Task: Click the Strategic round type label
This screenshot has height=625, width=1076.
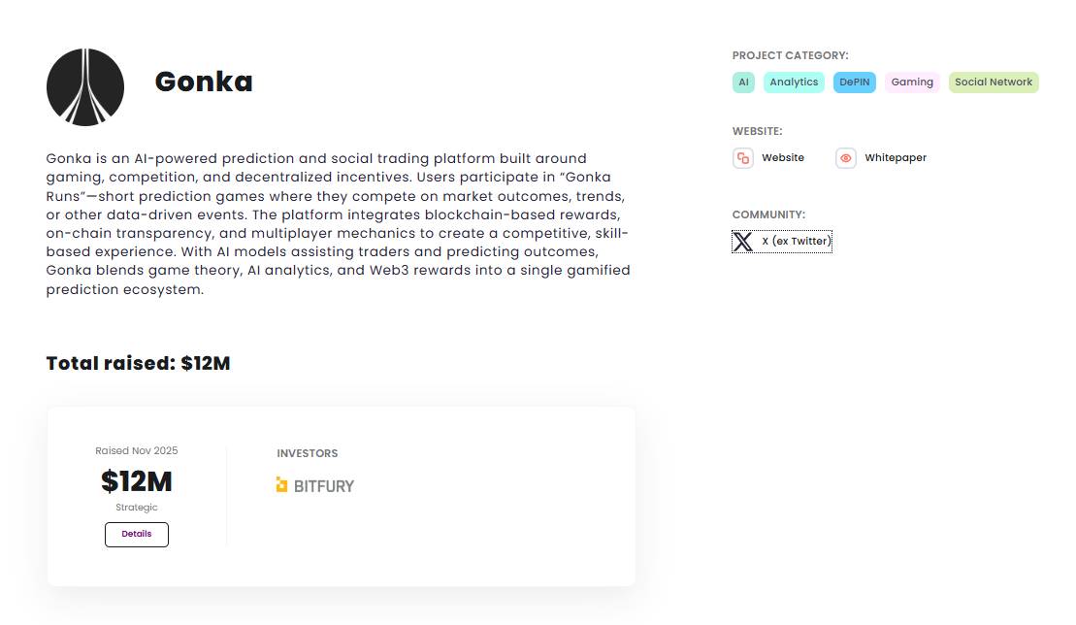Action: click(x=137, y=508)
